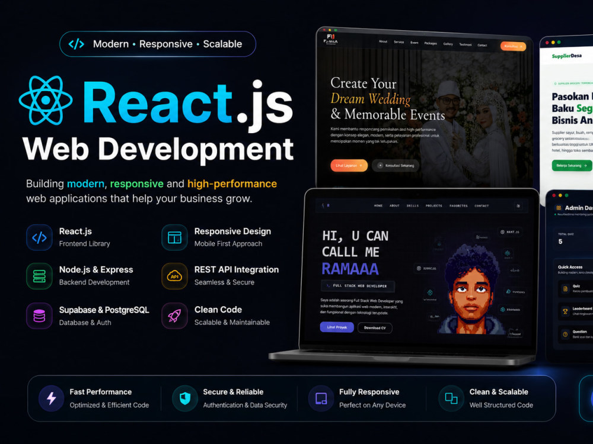
Task: Open Gallery in the wedding site menu
Action: (448, 44)
